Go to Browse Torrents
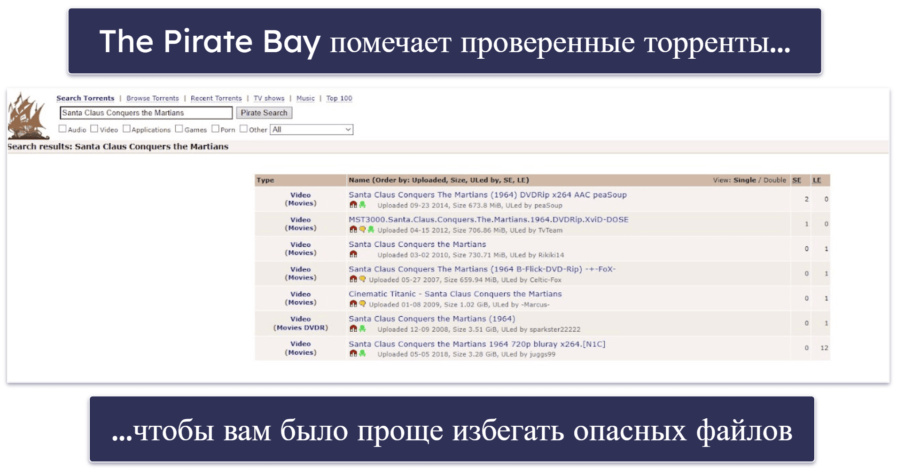Image resolution: width=897 pixels, height=469 pixels. click(153, 98)
